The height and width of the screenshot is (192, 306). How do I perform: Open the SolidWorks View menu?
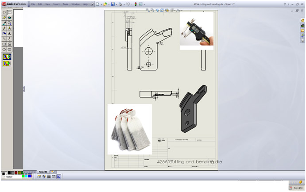point(48,4)
